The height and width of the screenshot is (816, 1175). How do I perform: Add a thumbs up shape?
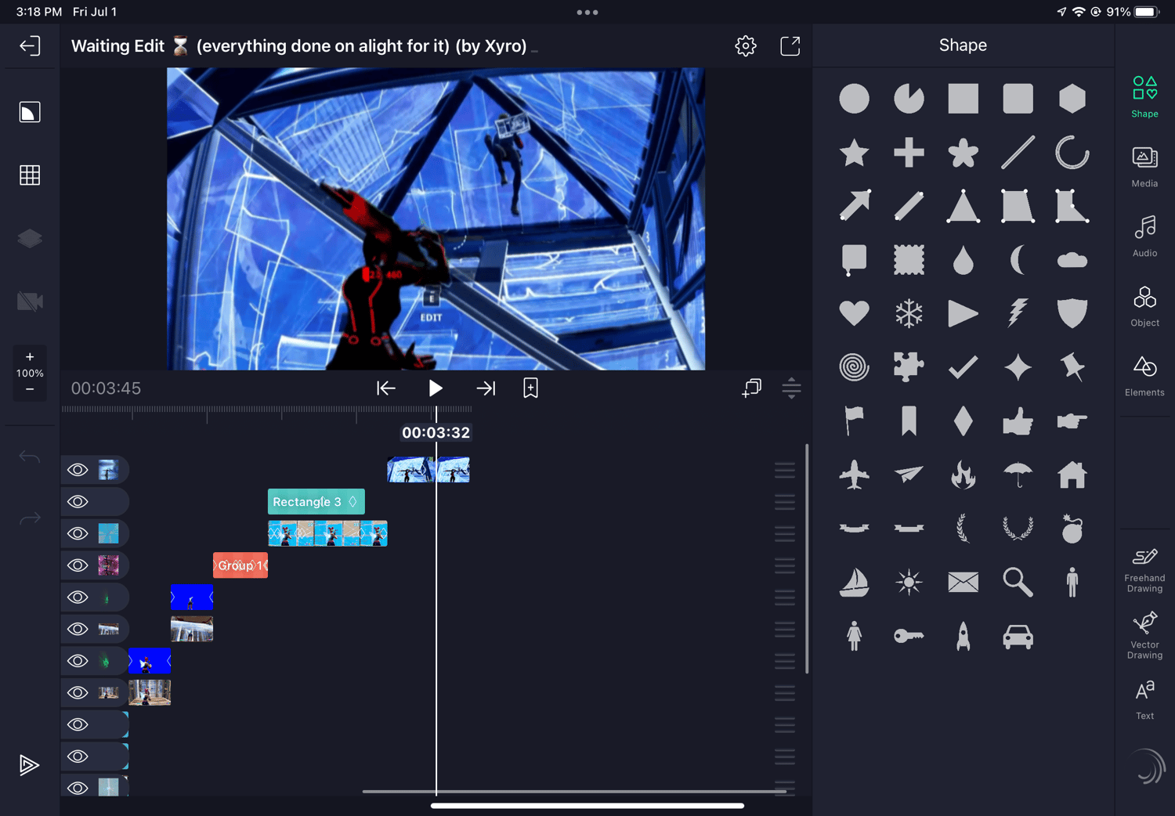tap(1018, 421)
